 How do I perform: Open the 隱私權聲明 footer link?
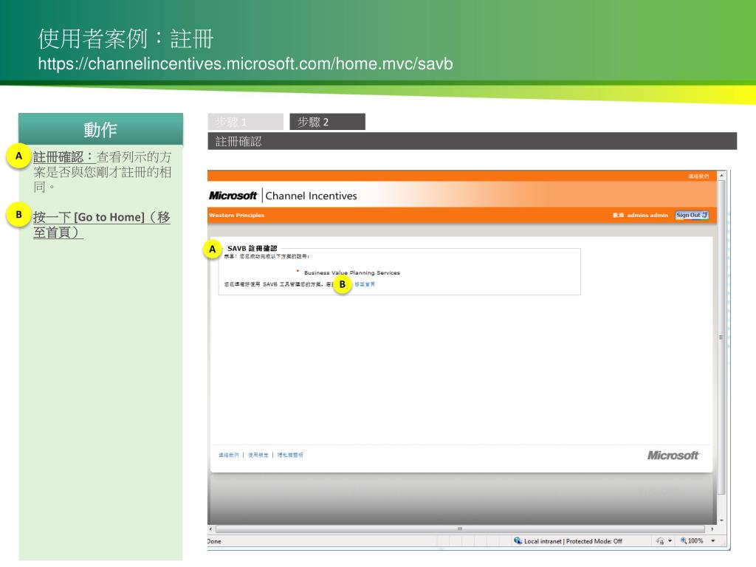tap(290, 455)
